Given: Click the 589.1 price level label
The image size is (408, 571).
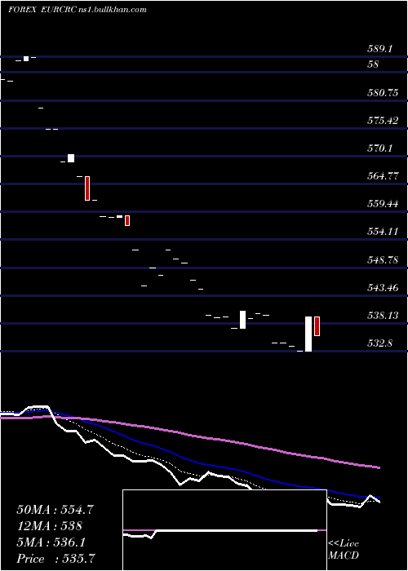Looking at the screenshot, I should click(379, 49).
